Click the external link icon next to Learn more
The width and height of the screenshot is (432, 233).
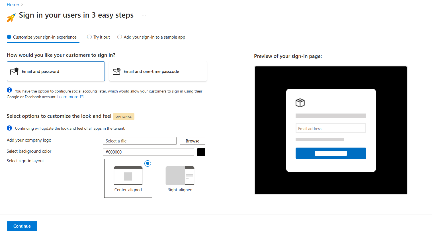(x=82, y=96)
